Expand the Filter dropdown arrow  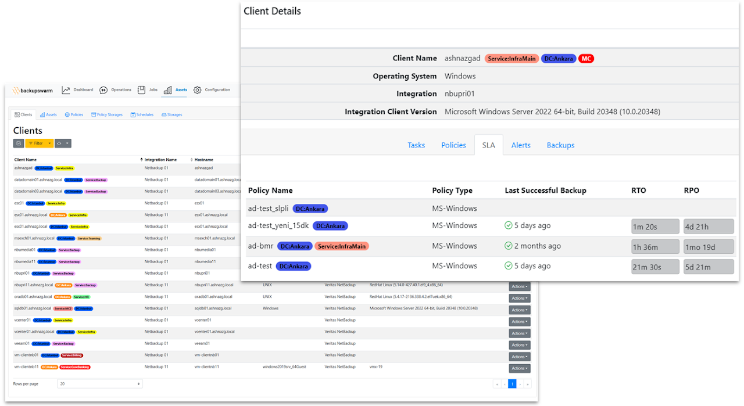(x=49, y=143)
